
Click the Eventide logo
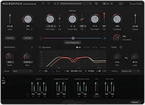(136, 4)
